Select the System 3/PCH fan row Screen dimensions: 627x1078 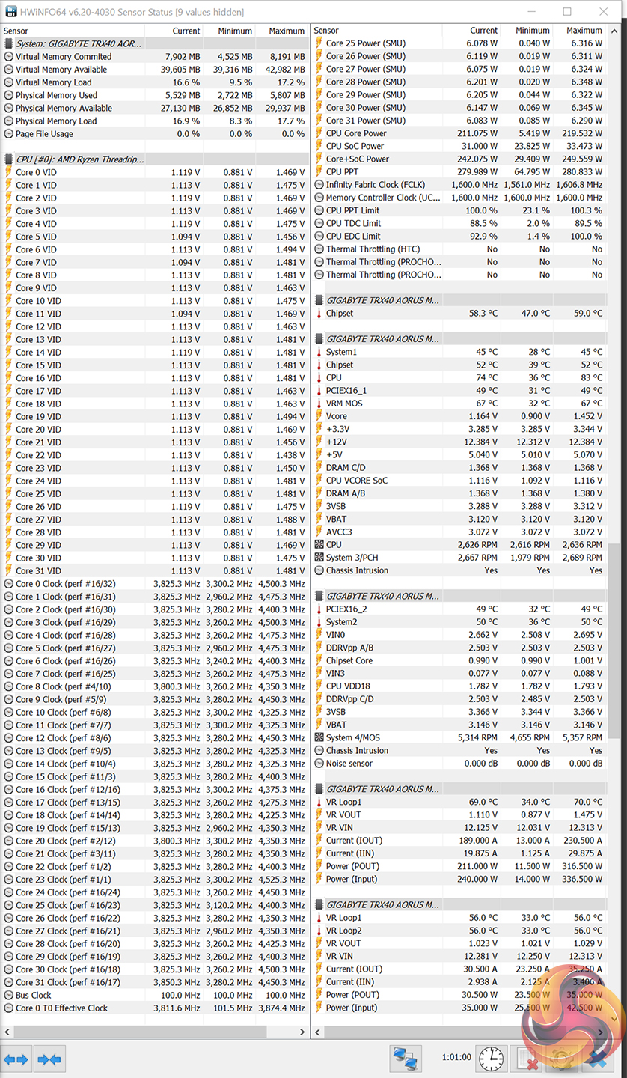[x=459, y=558]
